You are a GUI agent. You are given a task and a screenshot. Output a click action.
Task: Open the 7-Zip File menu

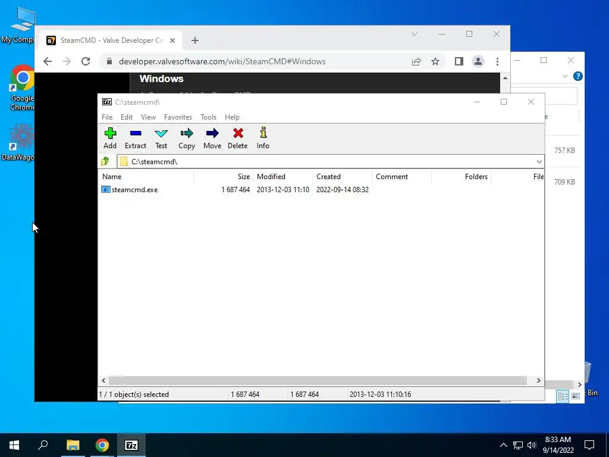[x=107, y=117]
